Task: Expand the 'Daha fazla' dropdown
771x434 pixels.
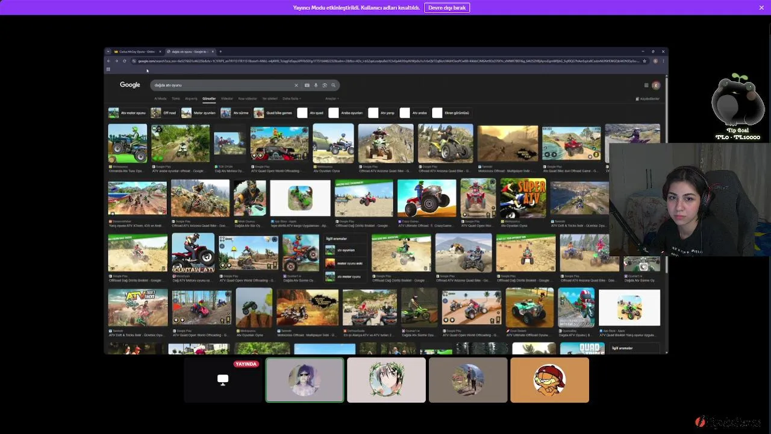Action: pos(292,98)
